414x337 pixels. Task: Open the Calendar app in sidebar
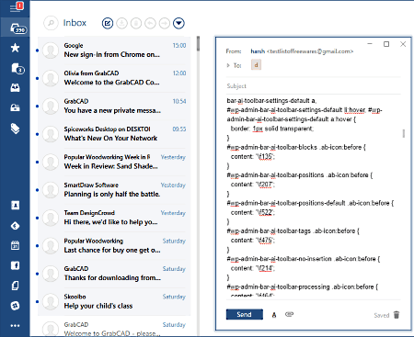click(x=15, y=245)
